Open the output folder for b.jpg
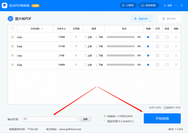 pos(167,46)
